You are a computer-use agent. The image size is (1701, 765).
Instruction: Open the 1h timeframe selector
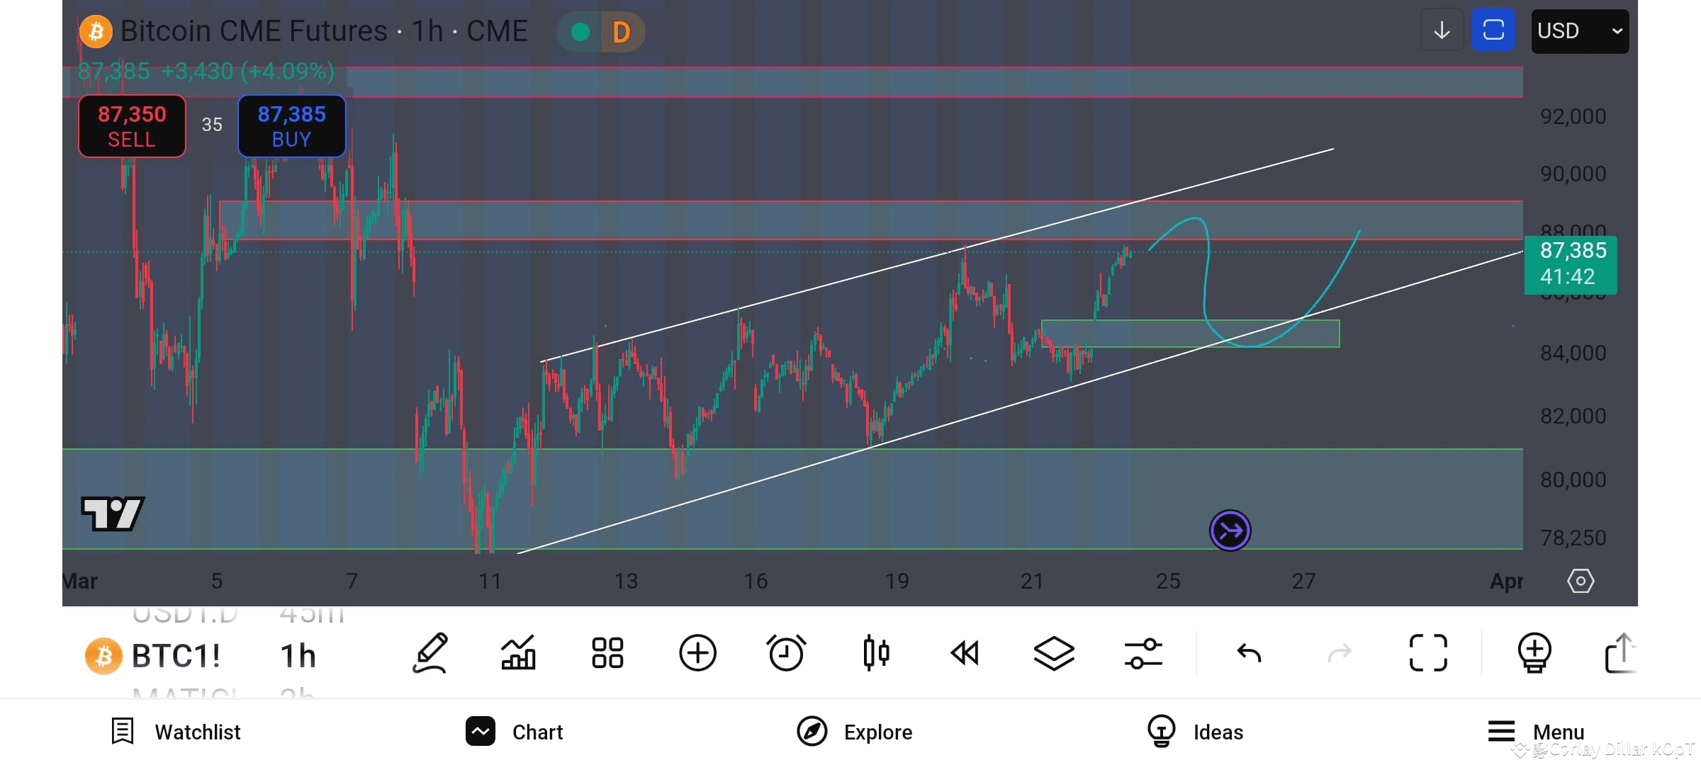(297, 655)
